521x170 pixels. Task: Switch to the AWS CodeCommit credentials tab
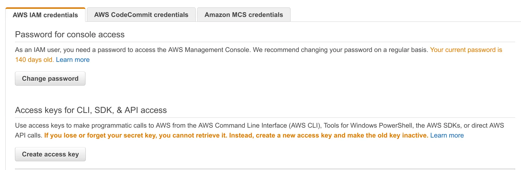click(x=141, y=15)
